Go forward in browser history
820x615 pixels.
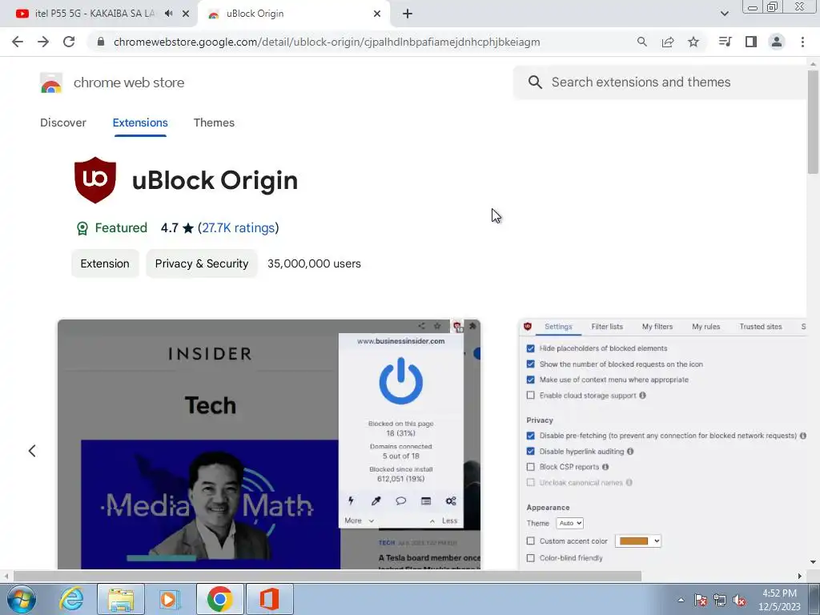43,42
